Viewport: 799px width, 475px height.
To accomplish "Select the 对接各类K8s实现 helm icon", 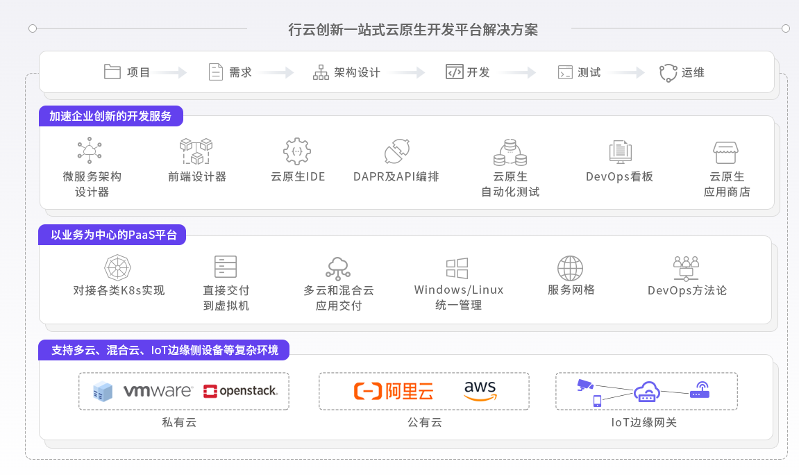I will (117, 267).
